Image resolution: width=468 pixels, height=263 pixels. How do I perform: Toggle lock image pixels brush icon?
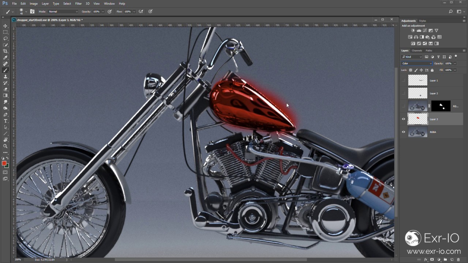(x=416, y=70)
